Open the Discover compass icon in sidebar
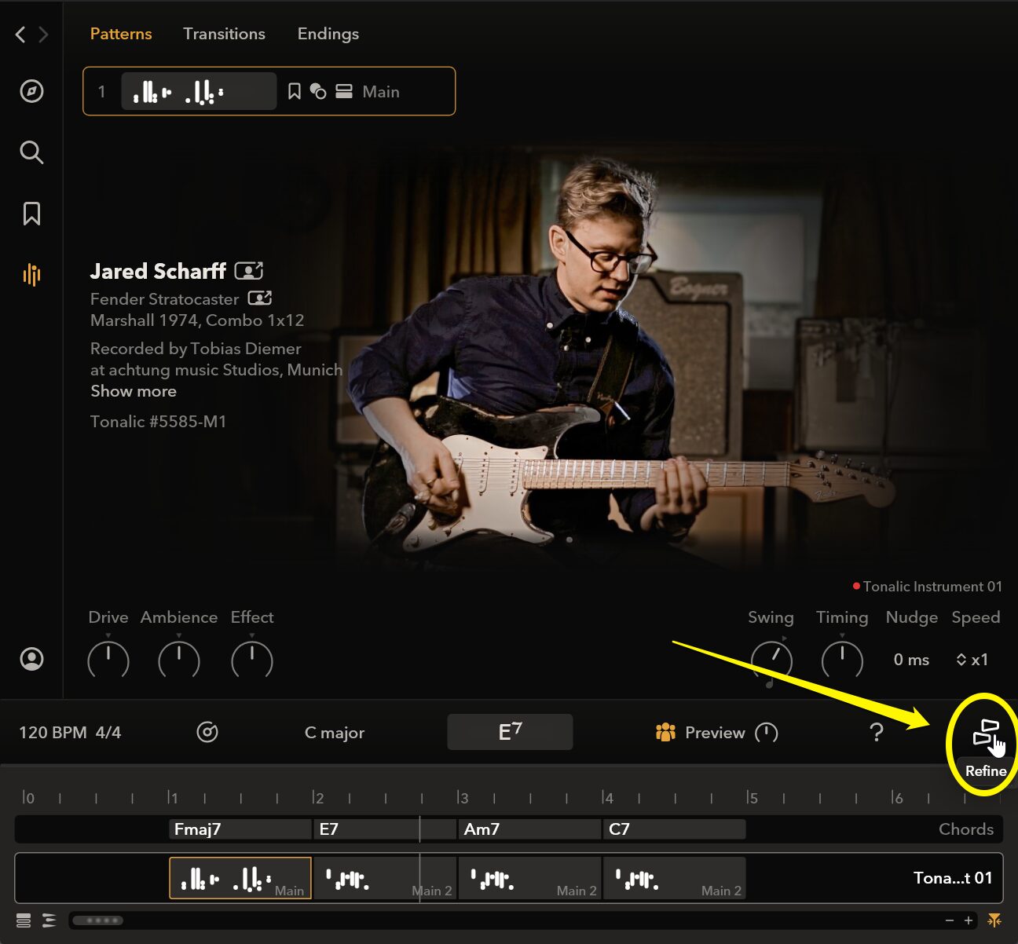Viewport: 1018px width, 944px height. [31, 91]
